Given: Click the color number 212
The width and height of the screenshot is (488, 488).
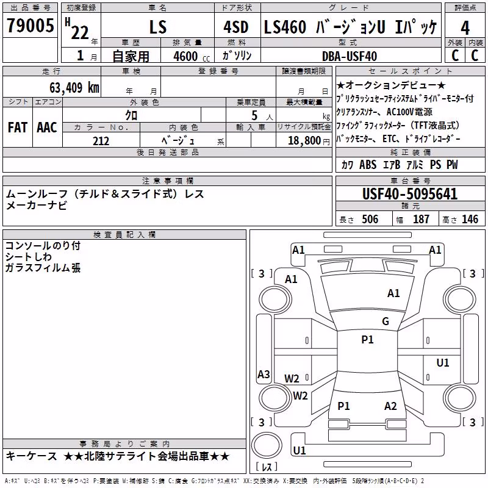Looking at the screenshot, I should [101, 141].
